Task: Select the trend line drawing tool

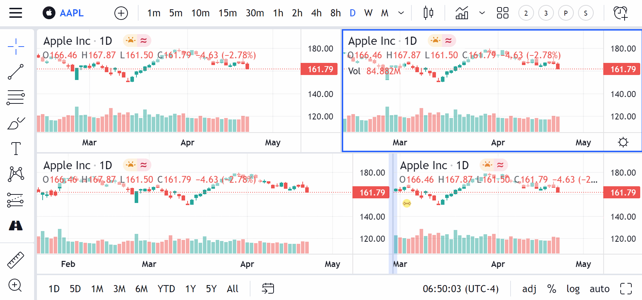Action: point(16,72)
